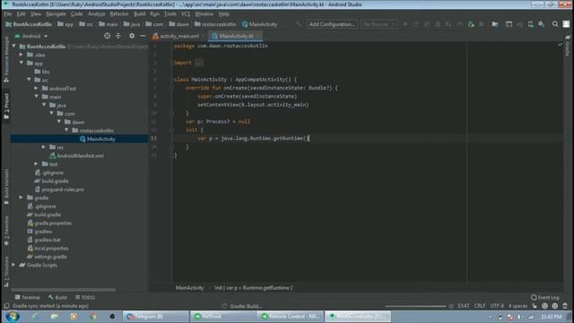Expand the .idea folder

pyautogui.click(x=22, y=55)
